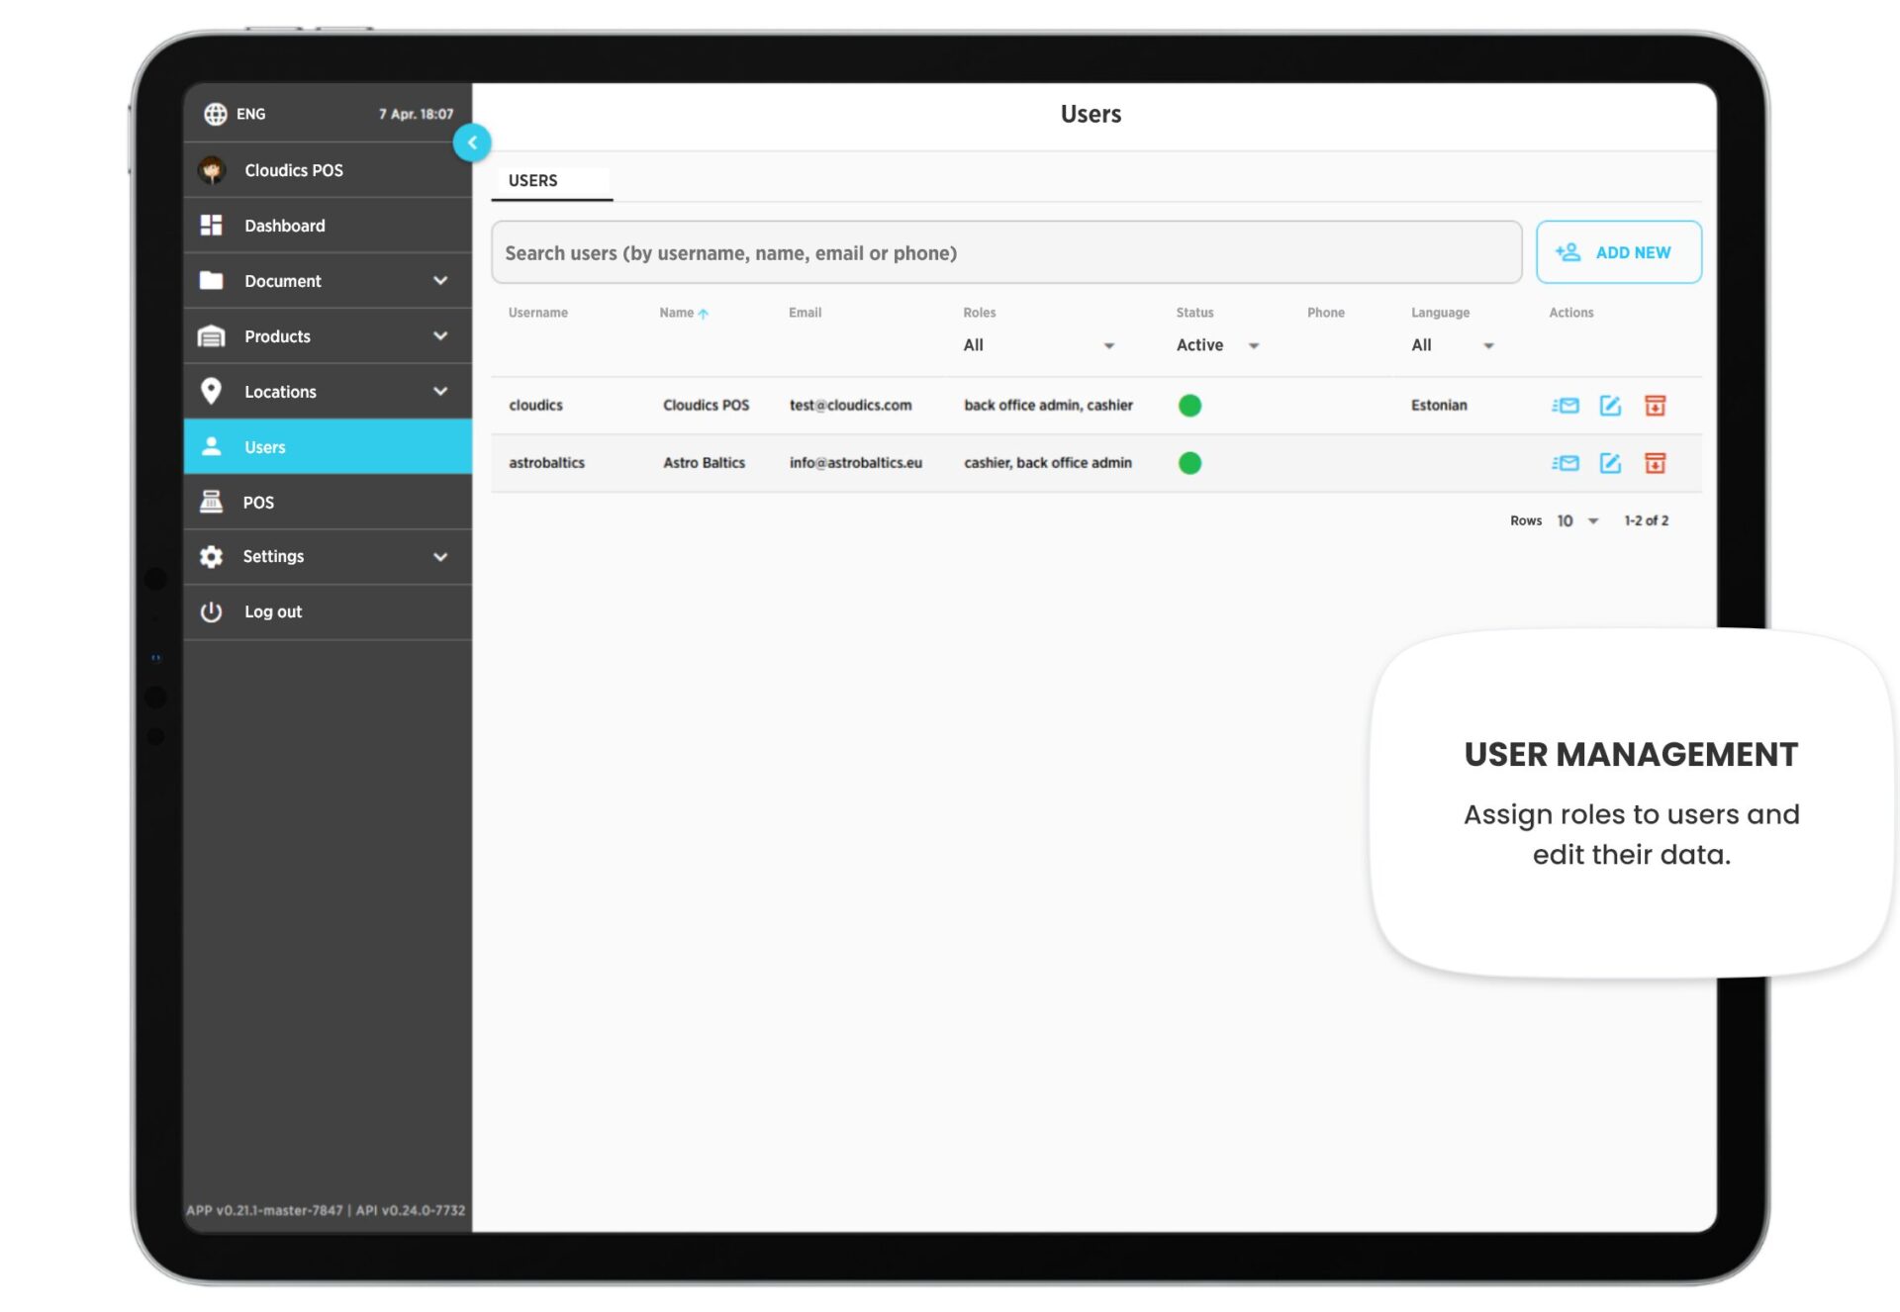Click roles 'cashier, back office admin'

pos(1047,463)
